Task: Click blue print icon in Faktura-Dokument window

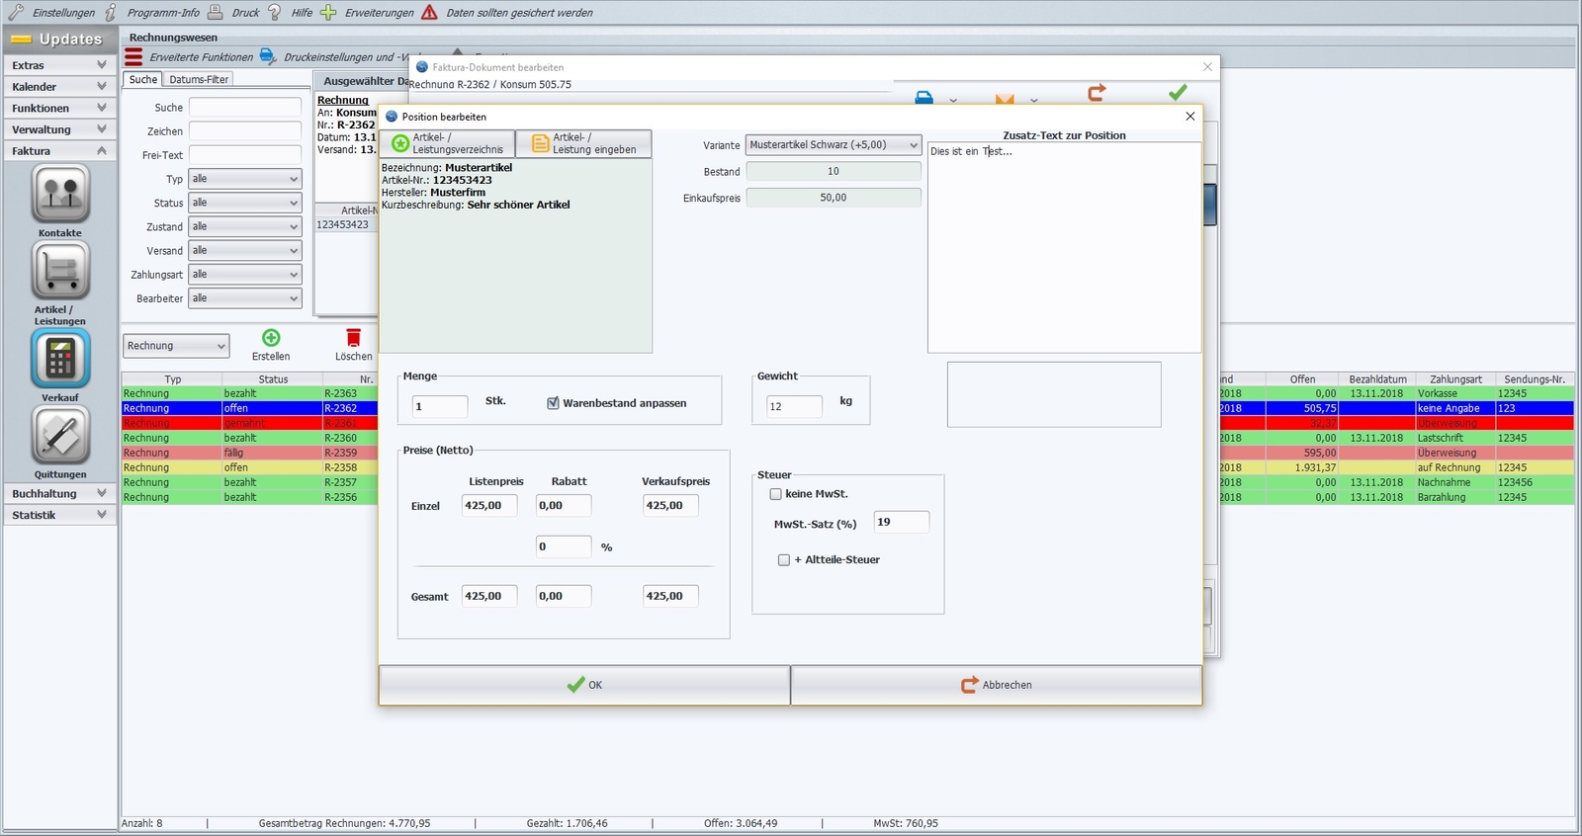Action: [x=924, y=98]
